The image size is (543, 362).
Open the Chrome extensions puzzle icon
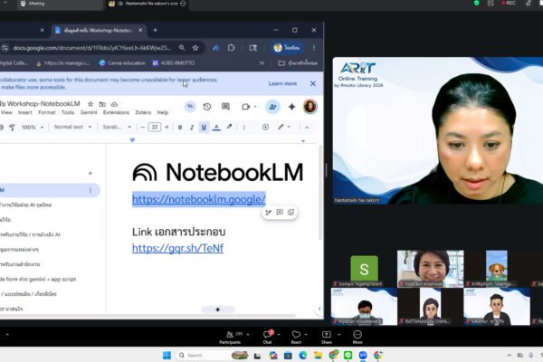click(x=231, y=48)
